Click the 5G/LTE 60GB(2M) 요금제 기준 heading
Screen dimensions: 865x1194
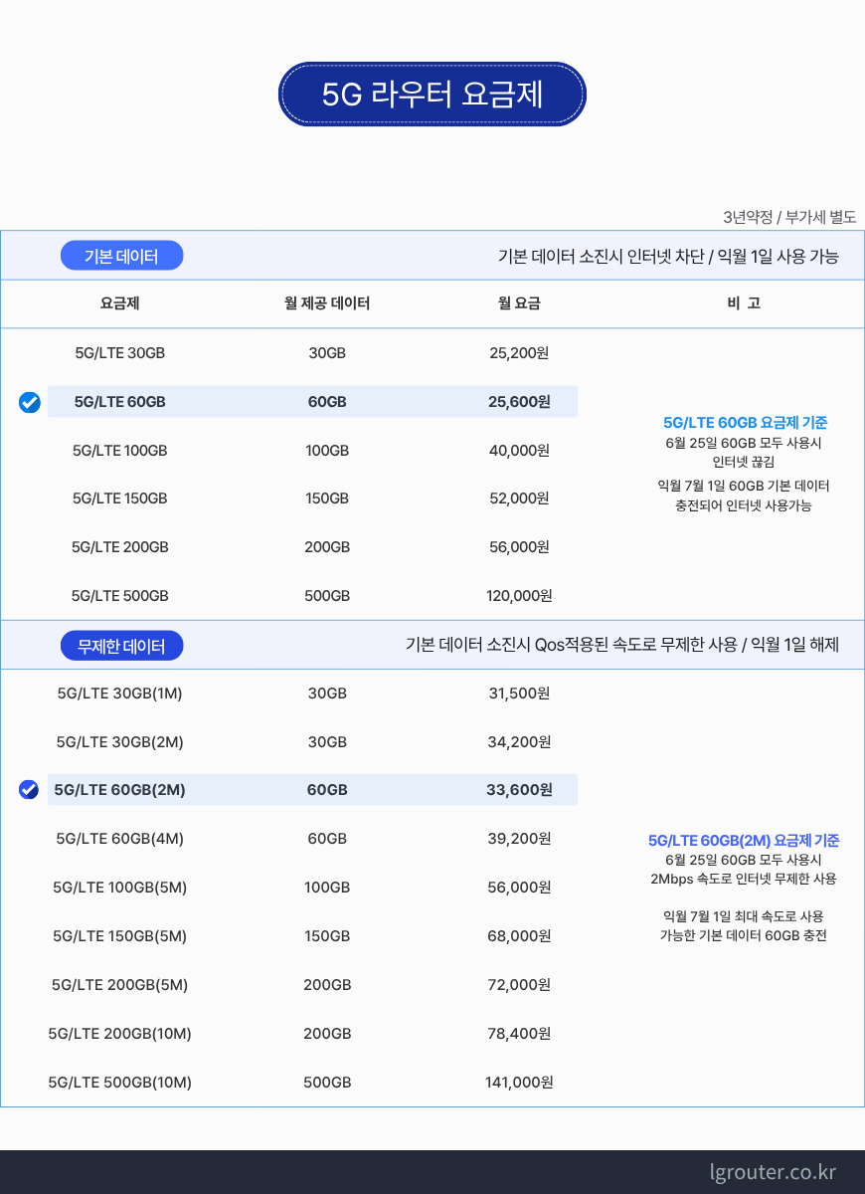744,841
